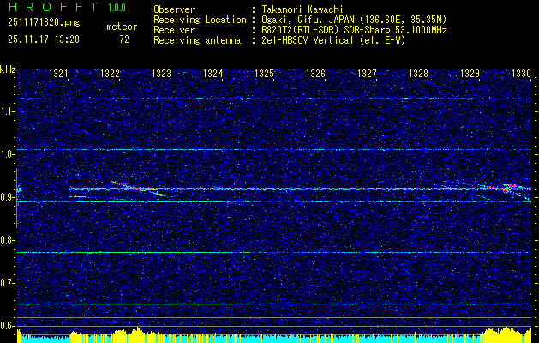Click the 1321 time marker

pos(58,73)
